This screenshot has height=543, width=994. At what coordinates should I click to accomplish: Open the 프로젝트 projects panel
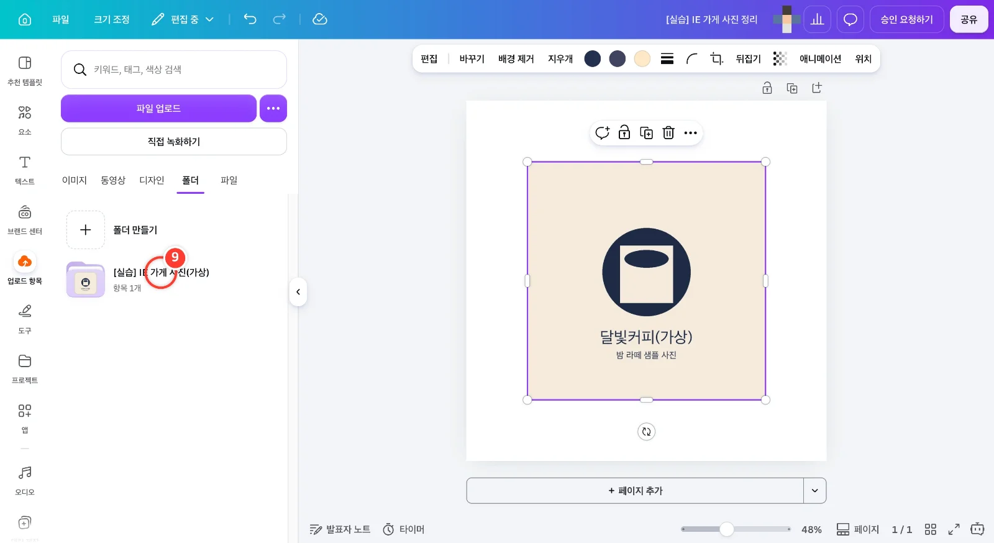pos(25,369)
